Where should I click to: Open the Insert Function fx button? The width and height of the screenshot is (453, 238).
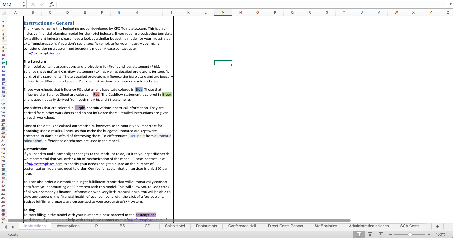click(52, 4)
